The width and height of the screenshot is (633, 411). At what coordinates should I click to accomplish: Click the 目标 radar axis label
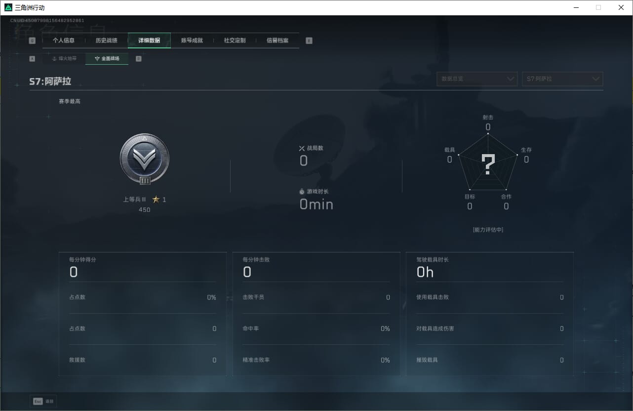(470, 197)
